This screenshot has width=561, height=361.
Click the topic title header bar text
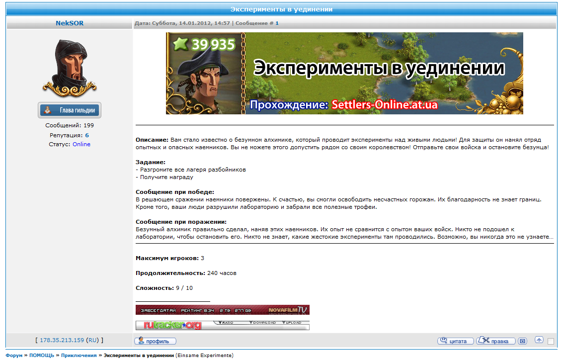coord(281,9)
